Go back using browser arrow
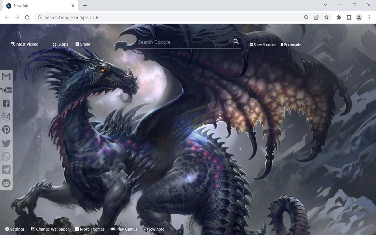 pyautogui.click(x=7, y=17)
